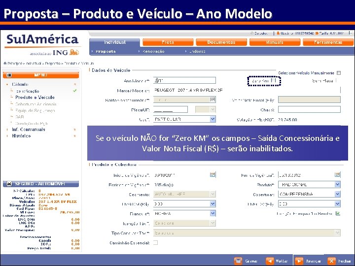
Task: Click the Voltar button label
Action: (282, 261)
